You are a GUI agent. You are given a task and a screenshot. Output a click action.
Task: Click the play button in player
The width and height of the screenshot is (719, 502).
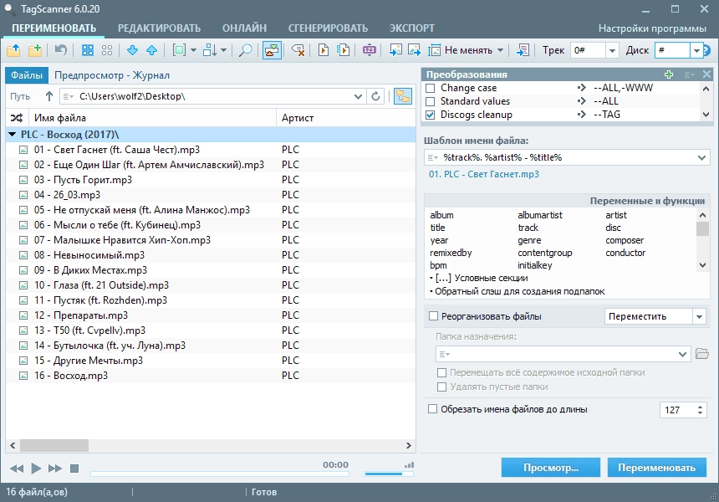click(36, 468)
